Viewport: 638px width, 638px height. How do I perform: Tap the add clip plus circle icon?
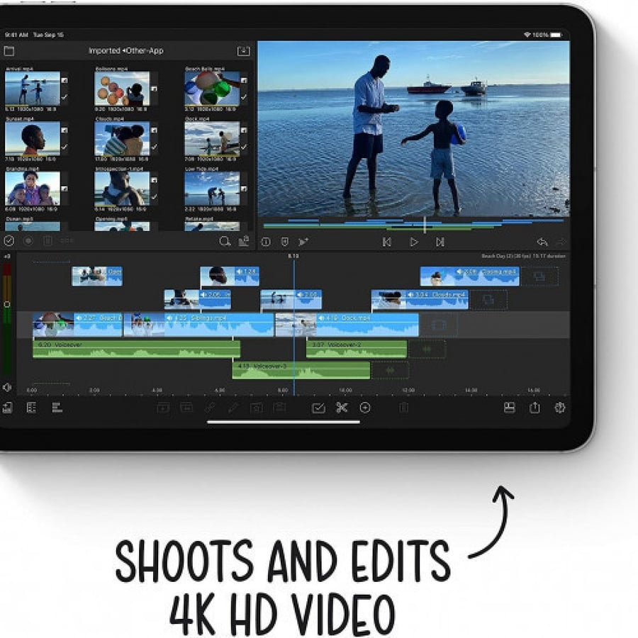click(365, 408)
